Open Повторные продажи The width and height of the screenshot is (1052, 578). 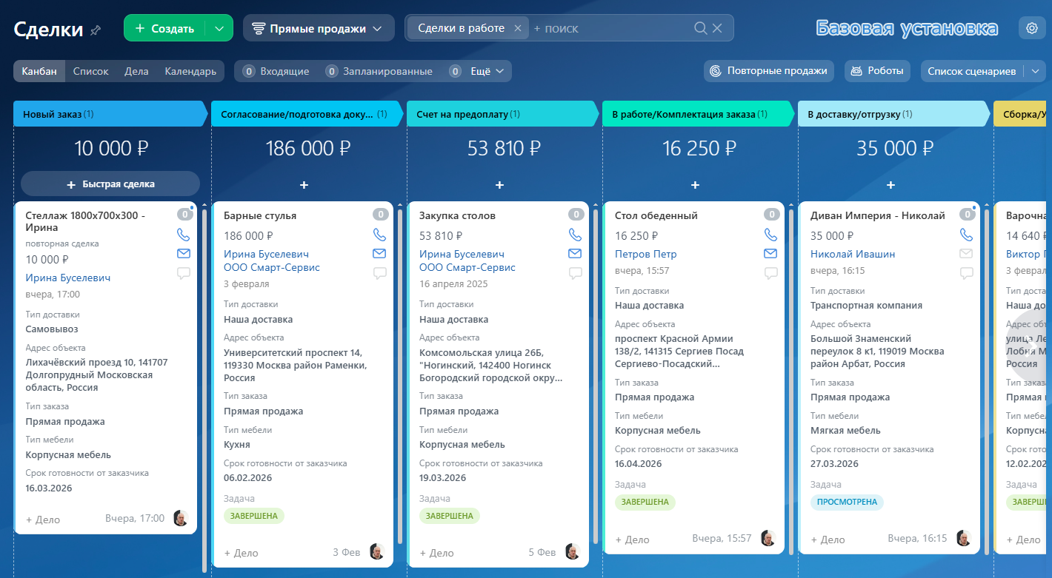769,71
